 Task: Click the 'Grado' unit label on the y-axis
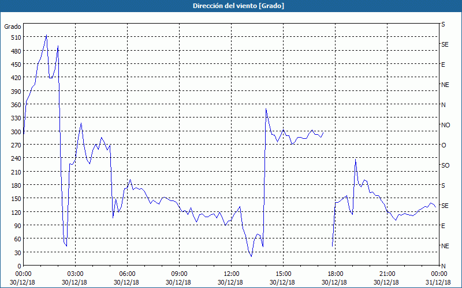[x=13, y=26]
